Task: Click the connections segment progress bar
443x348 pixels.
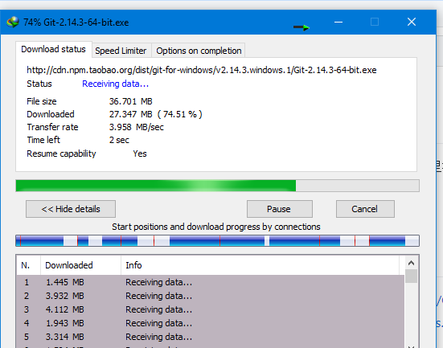Action: click(x=217, y=240)
